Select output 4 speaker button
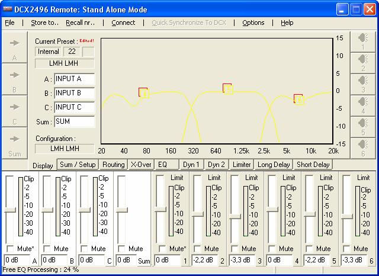 (x=363, y=105)
